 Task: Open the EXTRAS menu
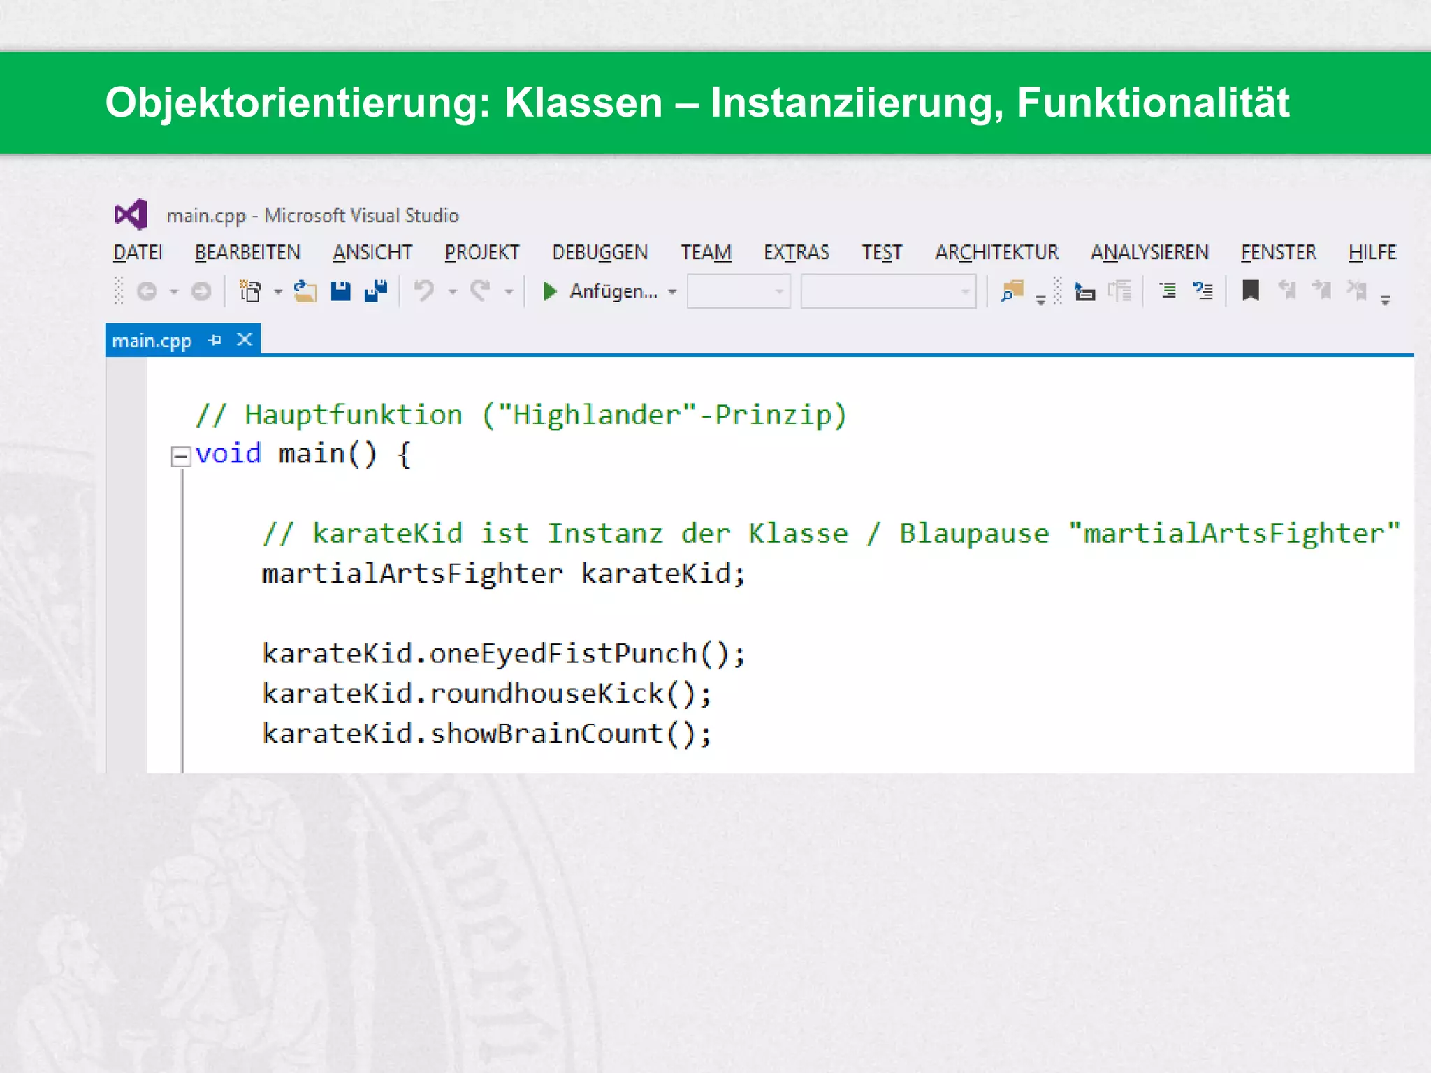[797, 252]
